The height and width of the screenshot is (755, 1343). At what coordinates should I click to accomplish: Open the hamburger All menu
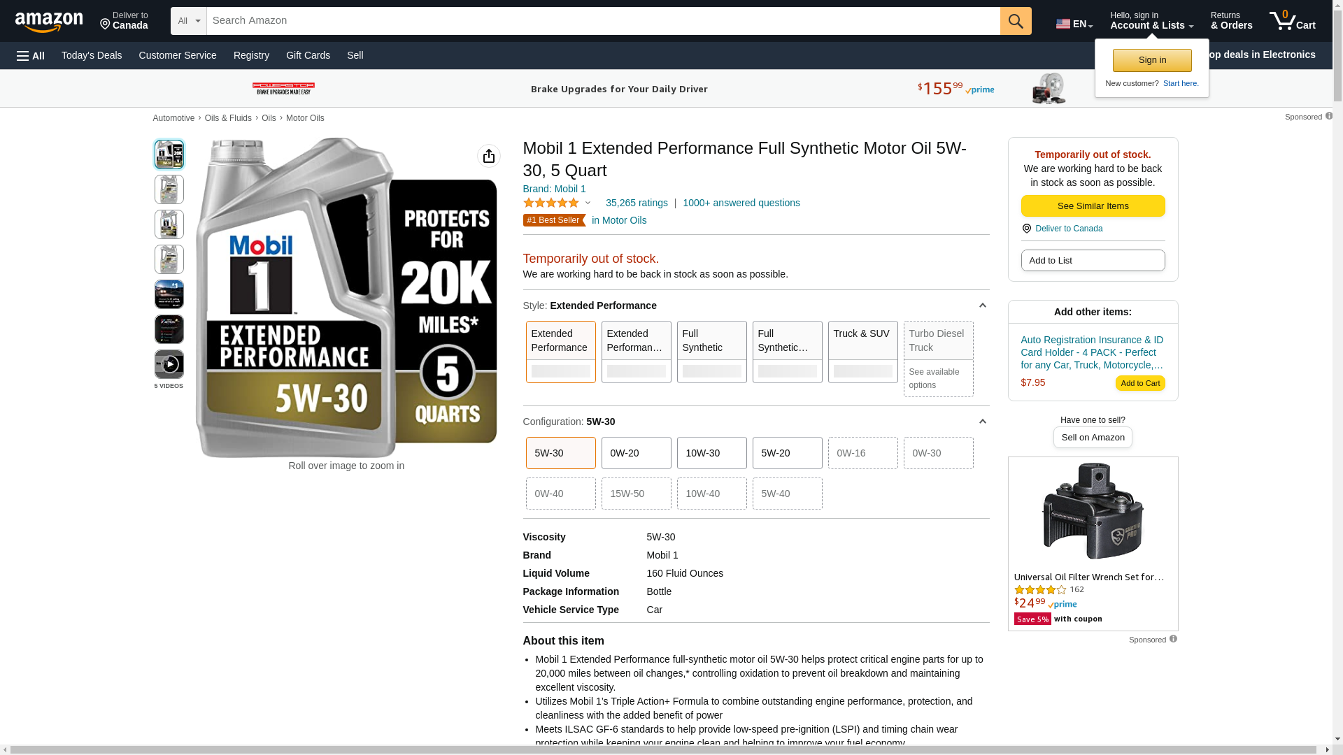[31, 55]
